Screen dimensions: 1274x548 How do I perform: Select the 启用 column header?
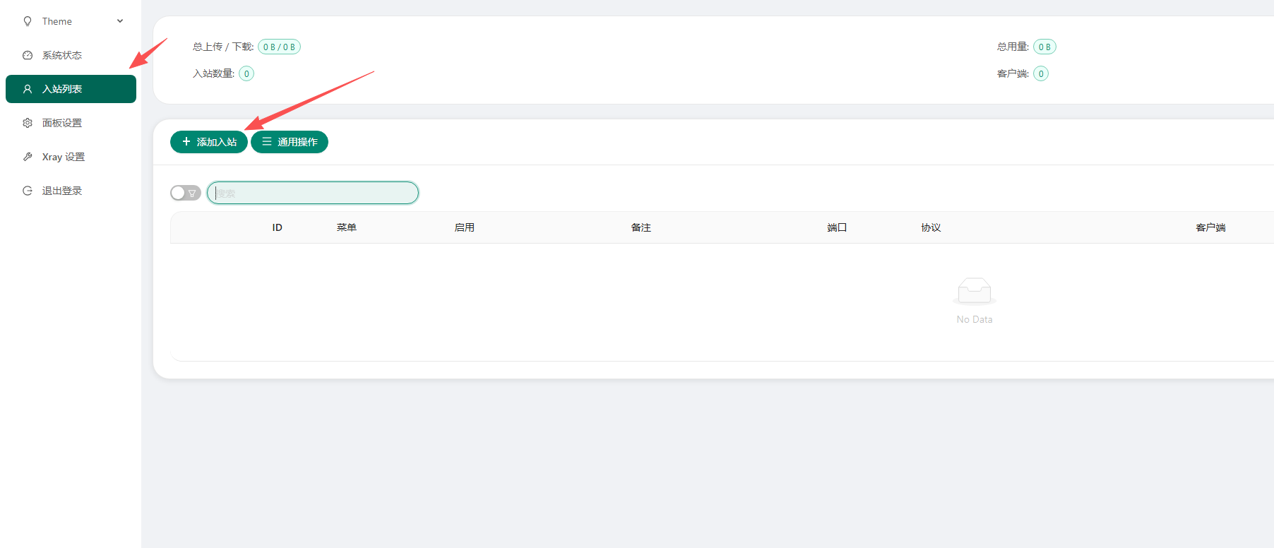464,227
